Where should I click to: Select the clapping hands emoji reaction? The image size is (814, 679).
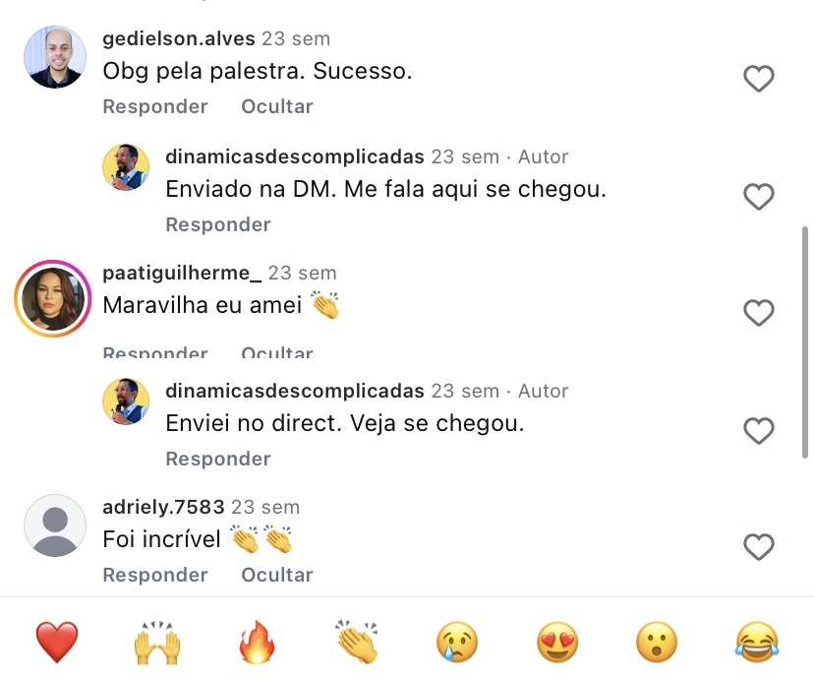pyautogui.click(x=357, y=645)
